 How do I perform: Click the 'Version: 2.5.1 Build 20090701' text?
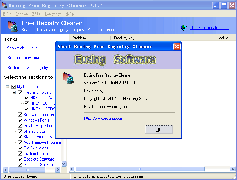point(109,83)
